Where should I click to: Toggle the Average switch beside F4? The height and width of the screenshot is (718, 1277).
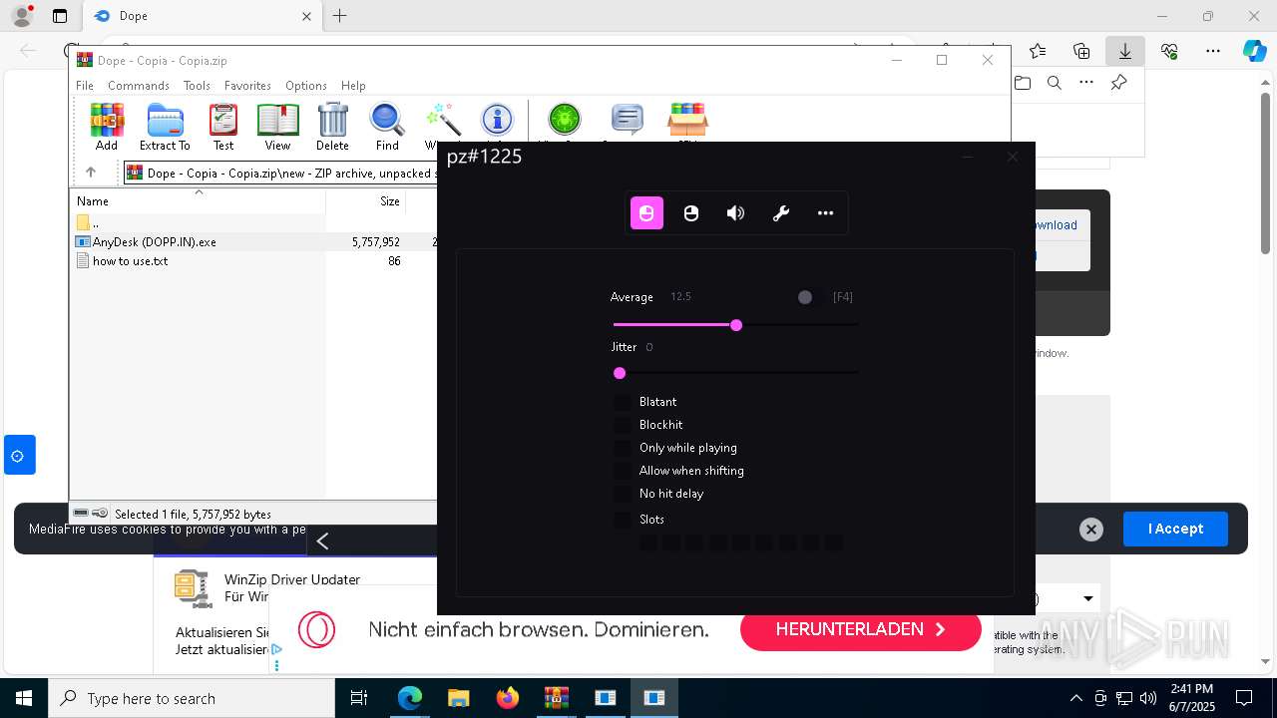[811, 297]
